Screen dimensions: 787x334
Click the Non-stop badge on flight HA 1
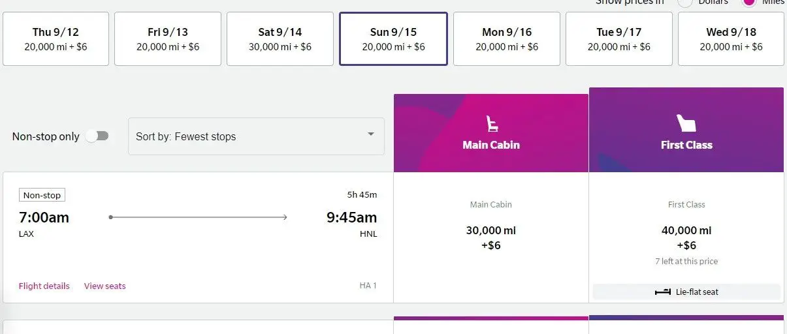[x=42, y=195]
